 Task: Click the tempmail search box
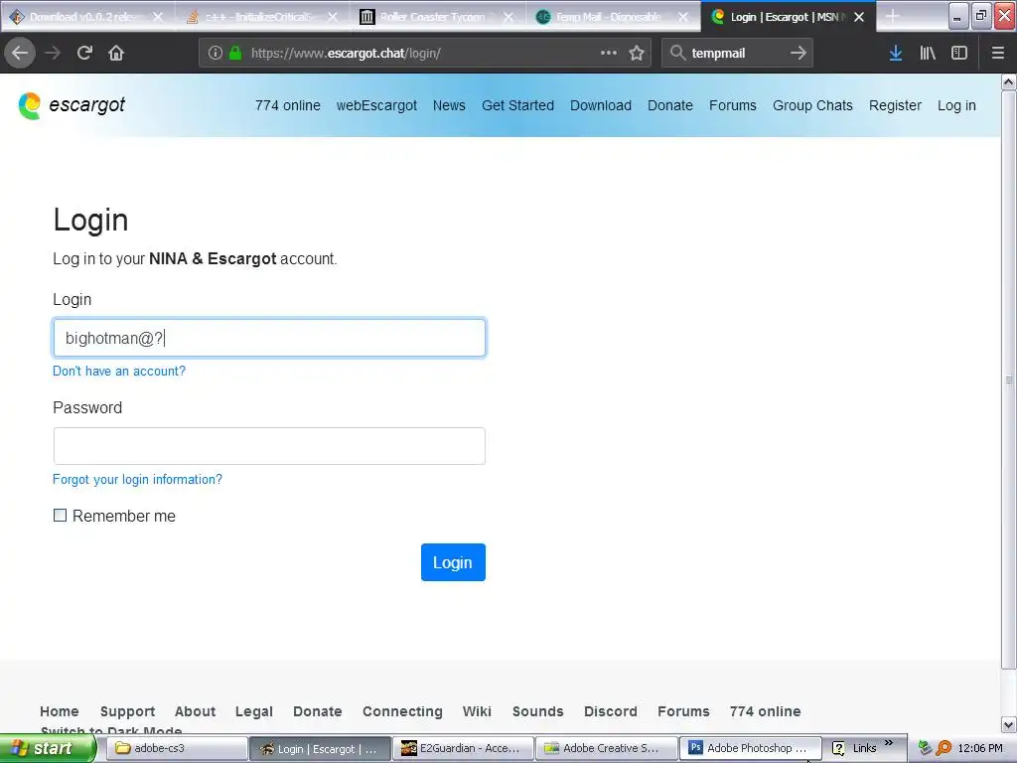click(x=738, y=54)
